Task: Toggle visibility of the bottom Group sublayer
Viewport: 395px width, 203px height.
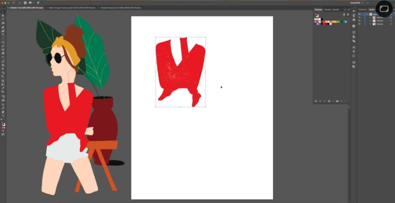Action: pyautogui.click(x=359, y=24)
